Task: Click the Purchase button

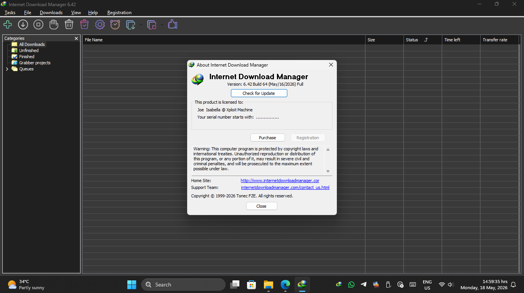Action: (x=267, y=138)
